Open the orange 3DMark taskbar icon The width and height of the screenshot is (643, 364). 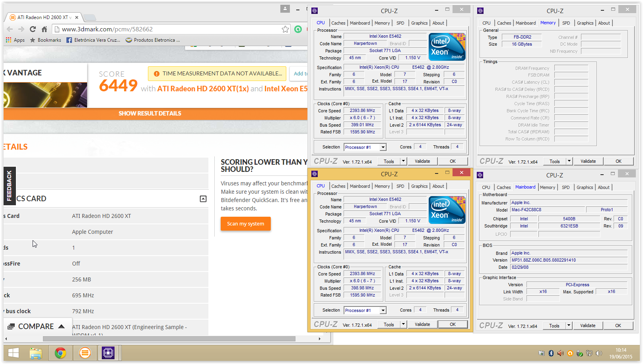(85, 353)
